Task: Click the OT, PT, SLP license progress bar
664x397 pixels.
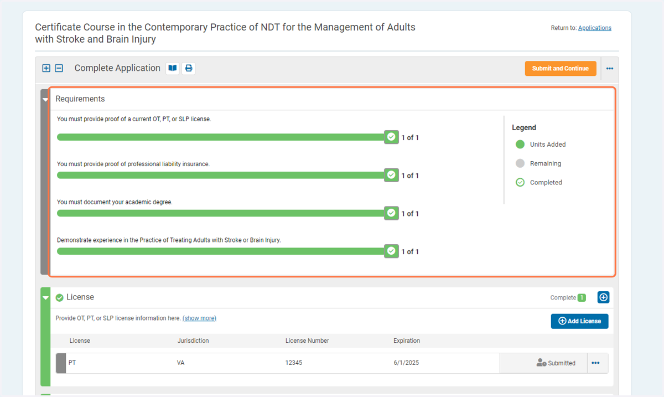Action: [221, 137]
